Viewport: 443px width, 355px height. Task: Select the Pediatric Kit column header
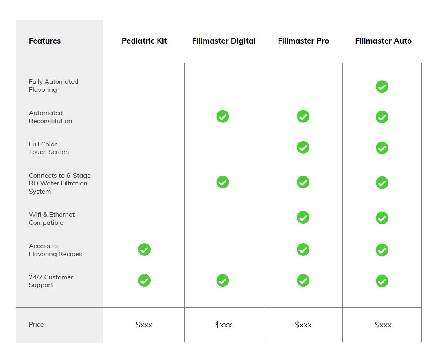pos(144,41)
